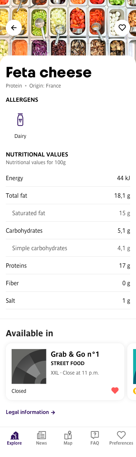
Task: Tap the Closed status label
Action: [19, 391]
